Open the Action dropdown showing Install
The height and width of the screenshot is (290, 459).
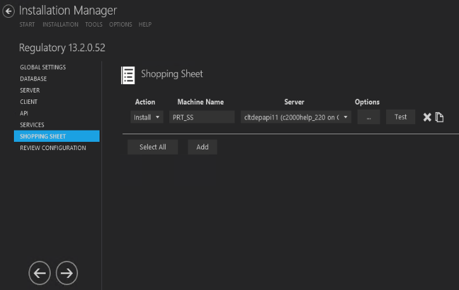pos(147,117)
